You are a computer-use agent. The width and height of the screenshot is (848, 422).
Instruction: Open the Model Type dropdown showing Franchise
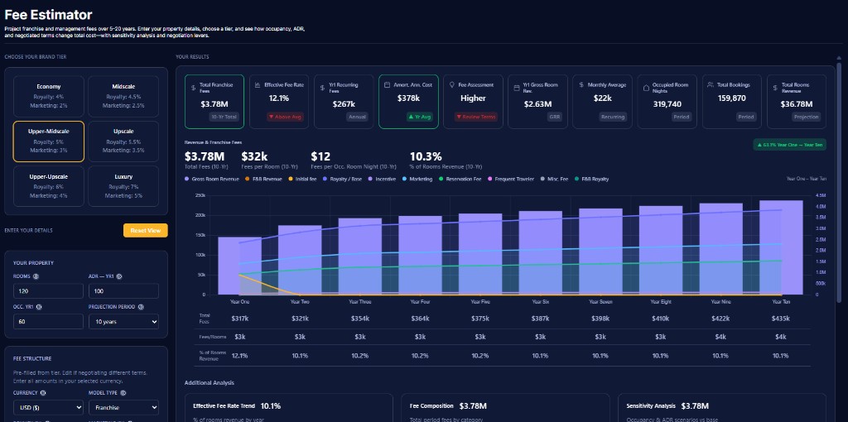[124, 407]
